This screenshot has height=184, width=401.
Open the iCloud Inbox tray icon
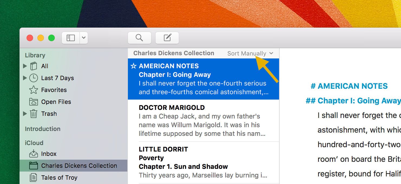click(x=34, y=154)
